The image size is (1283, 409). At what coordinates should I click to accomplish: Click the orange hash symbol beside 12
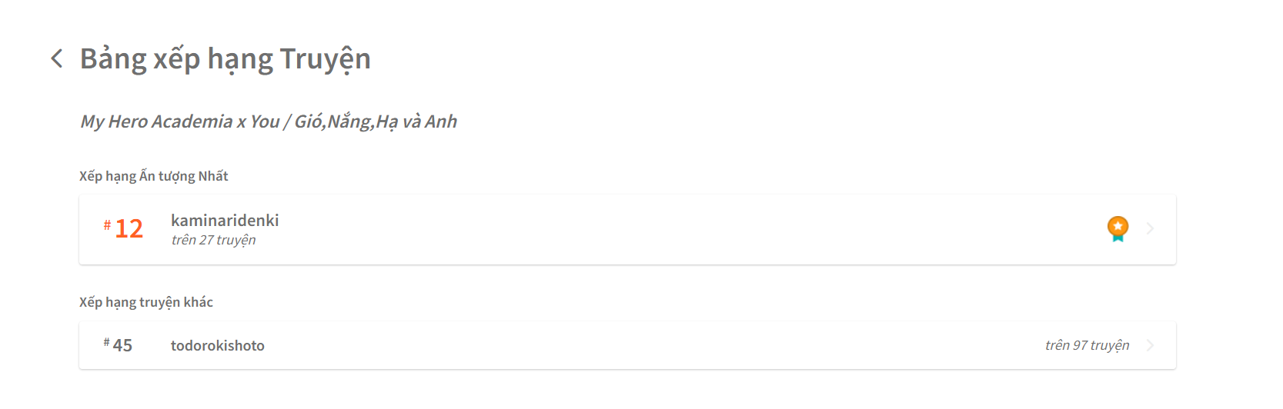[107, 224]
